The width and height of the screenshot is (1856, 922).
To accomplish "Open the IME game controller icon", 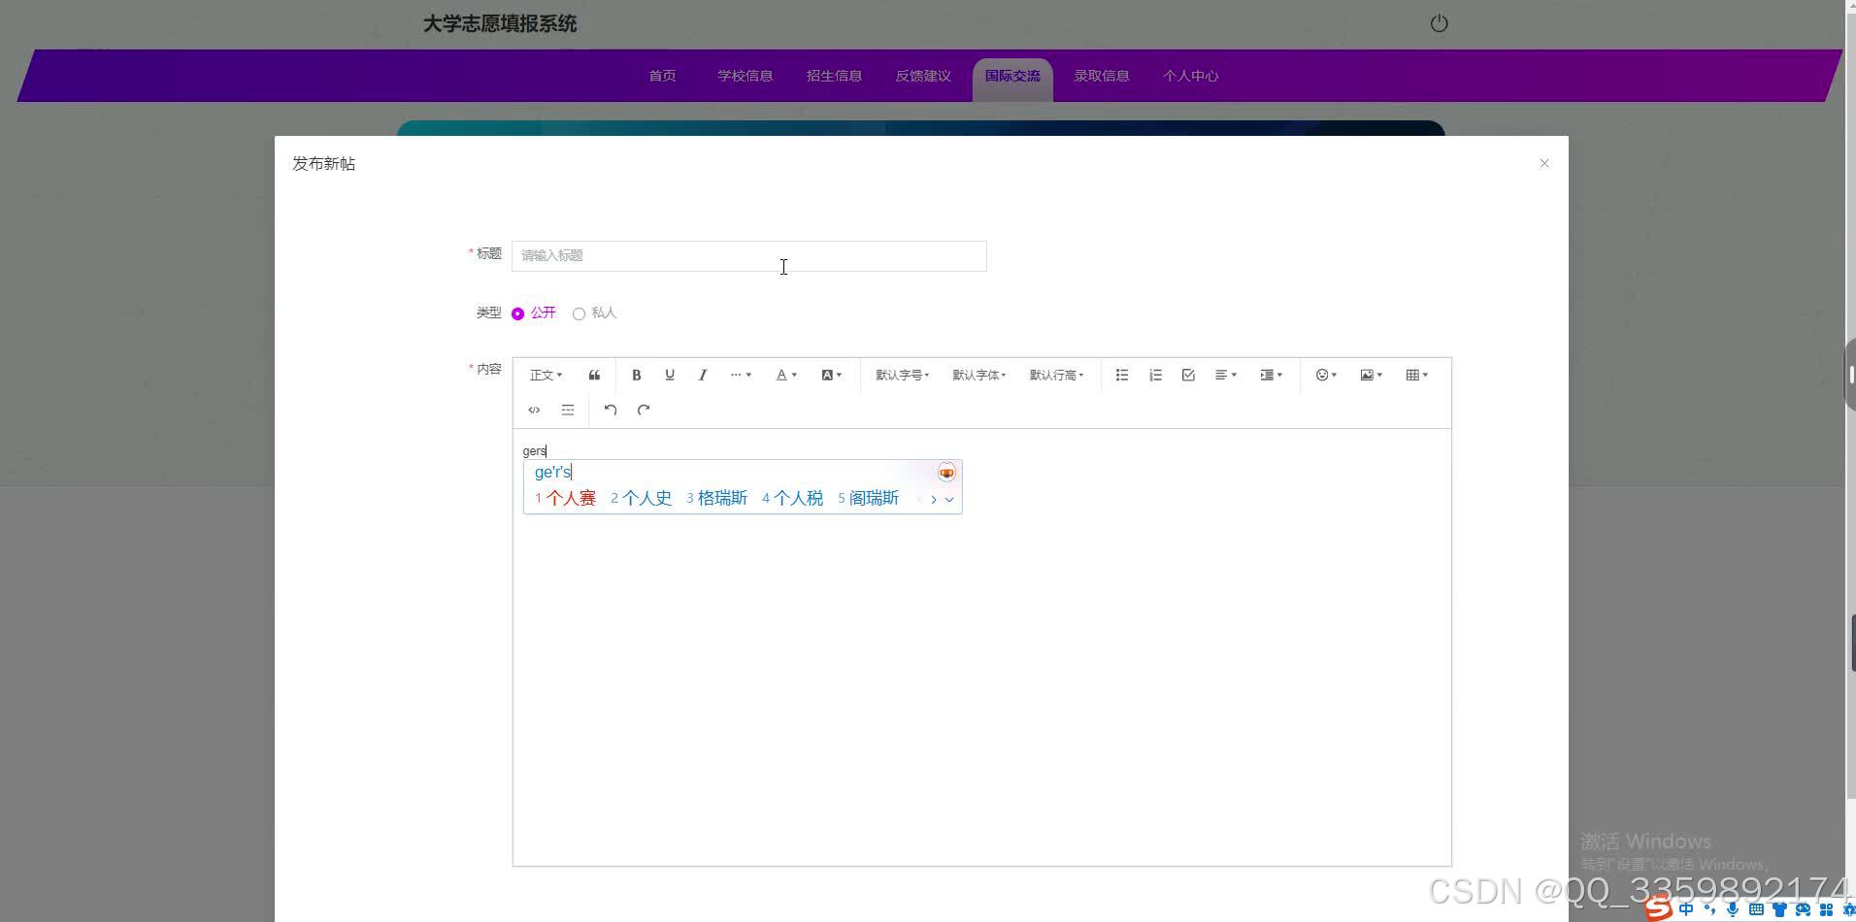I will (x=1803, y=909).
